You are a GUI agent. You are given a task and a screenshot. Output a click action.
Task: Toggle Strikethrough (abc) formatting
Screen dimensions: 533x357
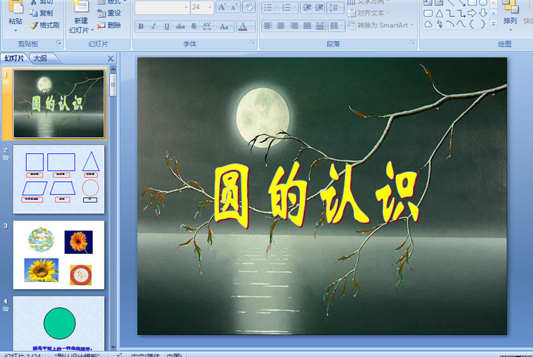click(180, 26)
